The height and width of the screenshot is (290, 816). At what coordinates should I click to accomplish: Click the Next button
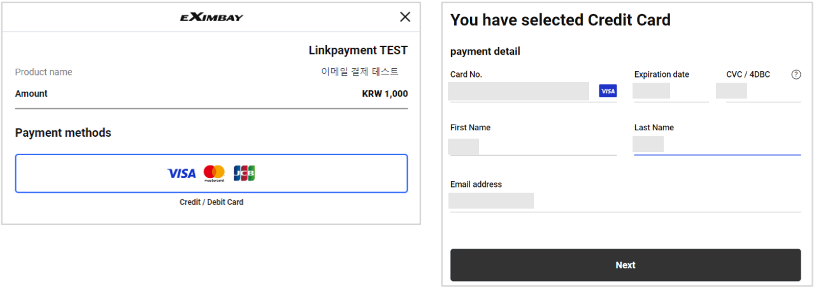(626, 265)
